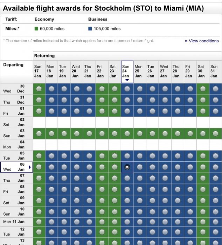
Task: Click the blue Business 105,000 miles swatch
Action: tap(90, 29)
